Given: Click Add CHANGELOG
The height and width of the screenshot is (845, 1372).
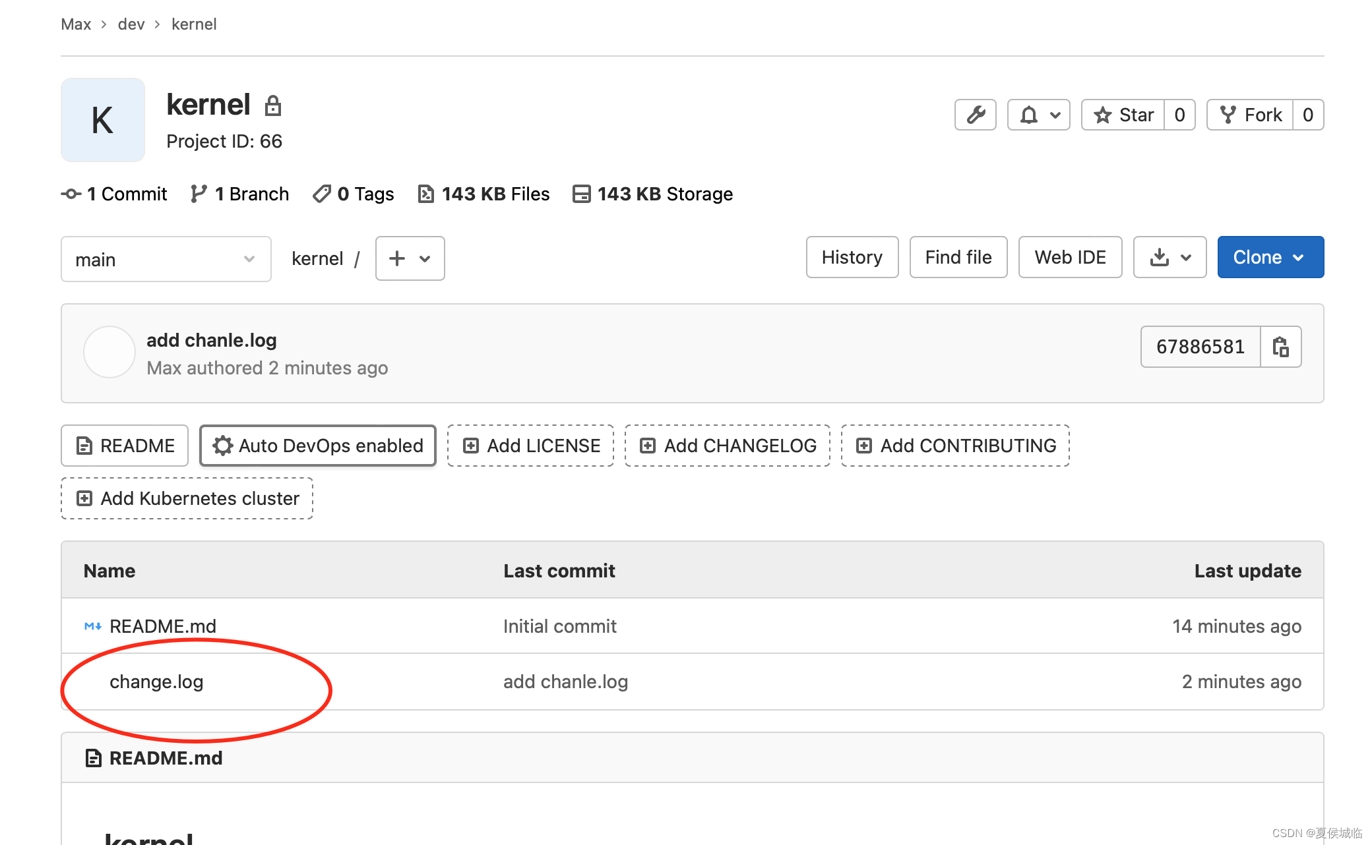Looking at the screenshot, I should click(728, 446).
